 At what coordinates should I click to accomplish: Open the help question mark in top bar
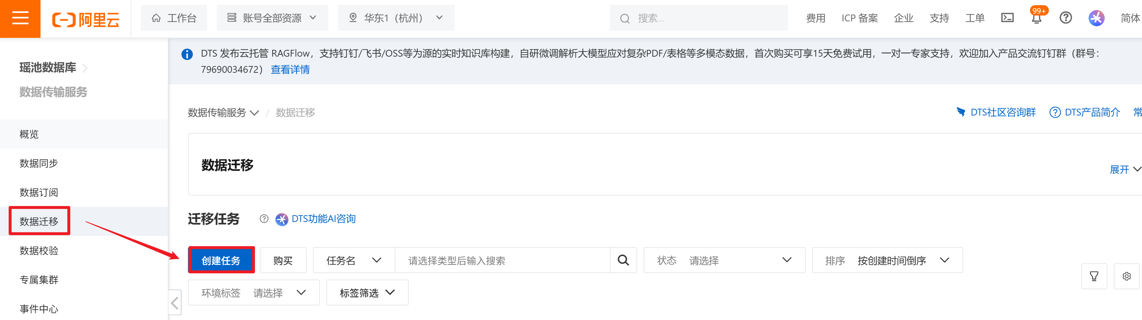tap(1066, 18)
